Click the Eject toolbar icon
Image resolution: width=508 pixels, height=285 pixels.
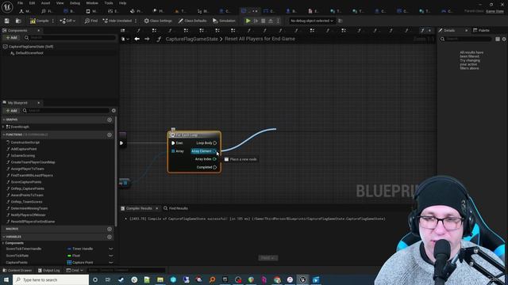[x=271, y=21]
